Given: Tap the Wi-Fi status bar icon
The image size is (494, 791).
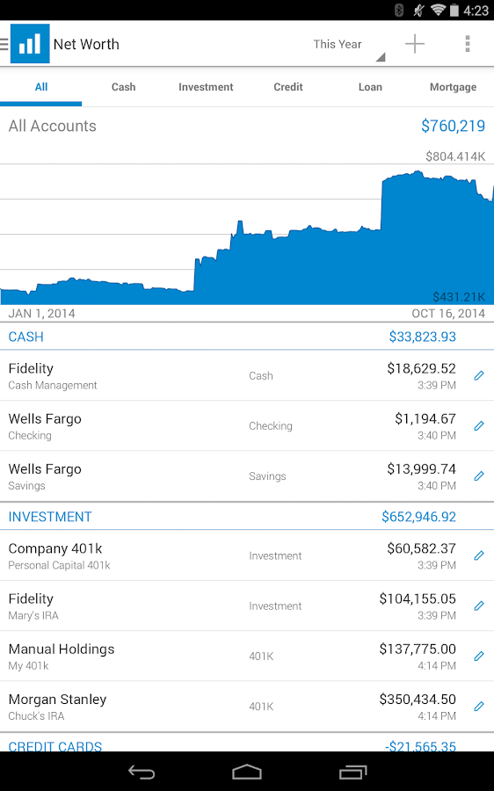Looking at the screenshot, I should tap(438, 10).
